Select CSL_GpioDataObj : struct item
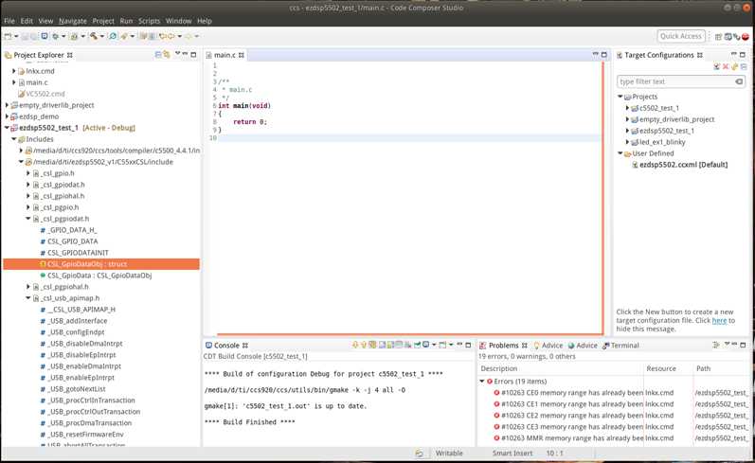This screenshot has width=755, height=463. (x=101, y=264)
